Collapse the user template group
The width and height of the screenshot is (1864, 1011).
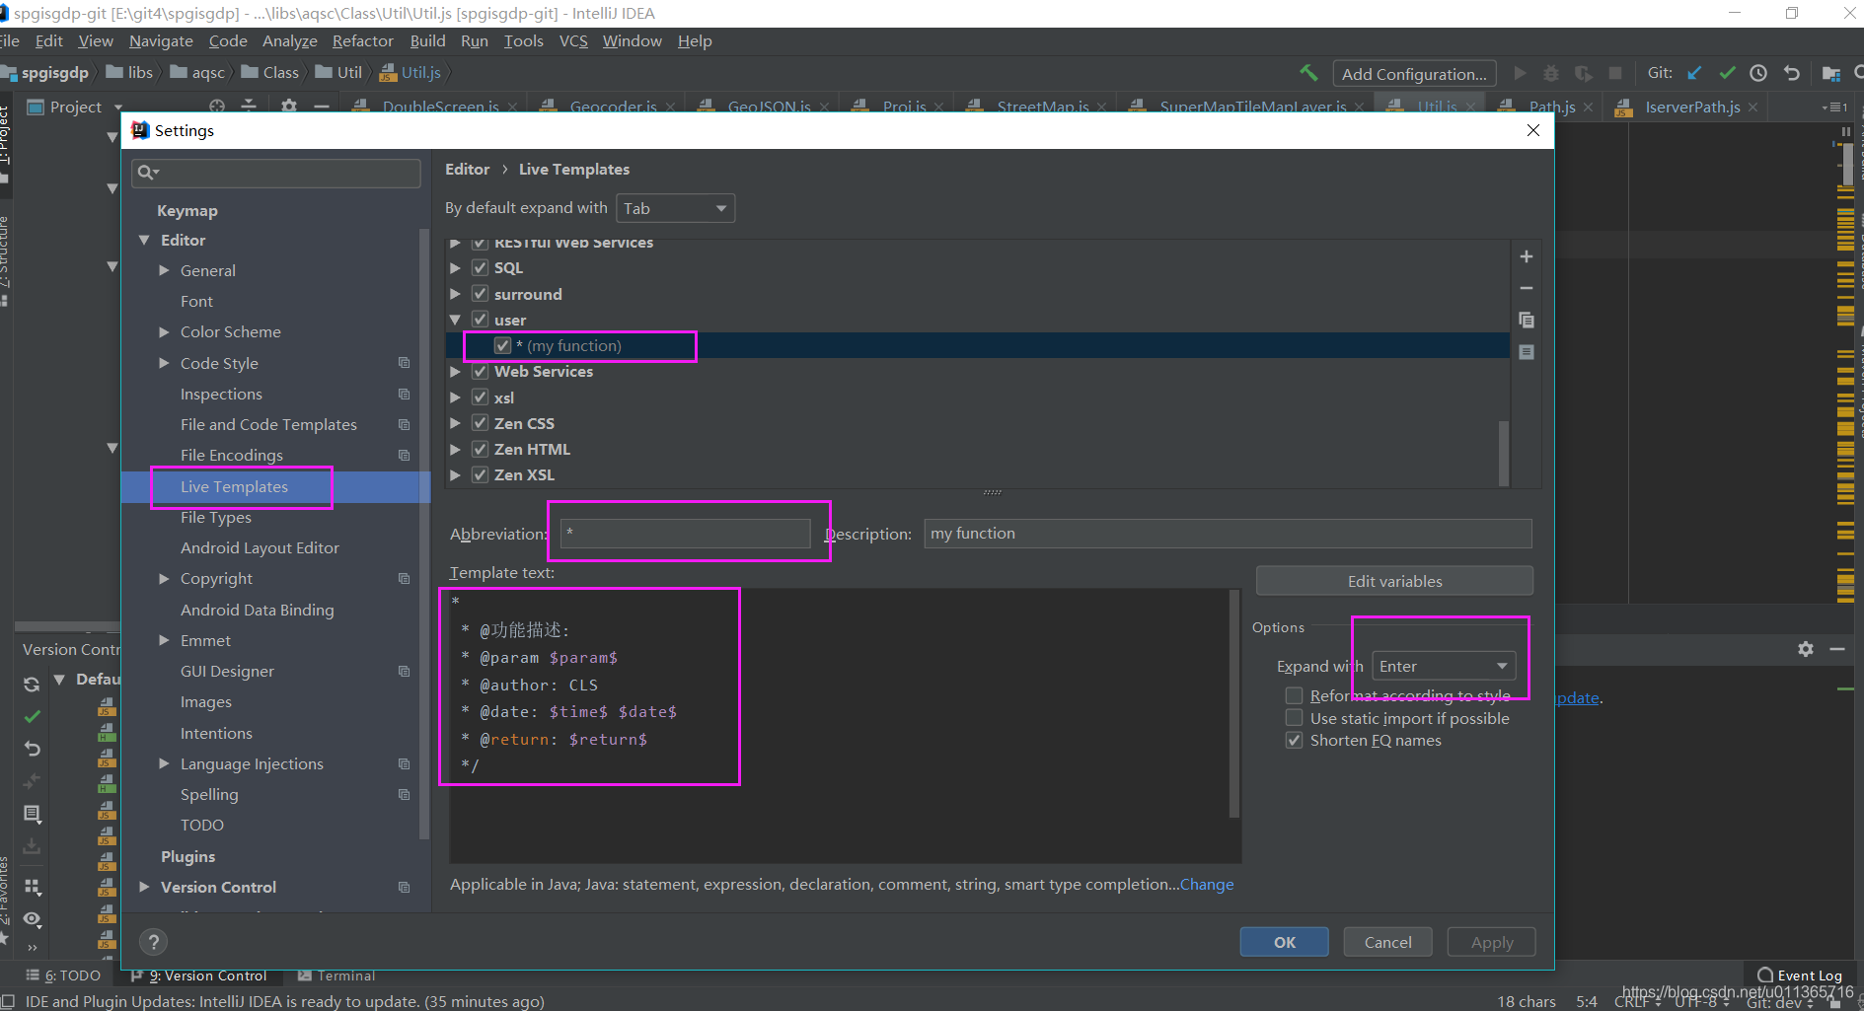pyautogui.click(x=455, y=320)
